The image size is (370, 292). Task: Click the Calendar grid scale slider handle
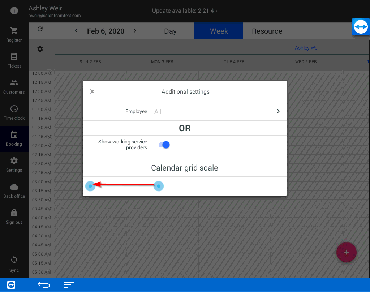click(159, 186)
